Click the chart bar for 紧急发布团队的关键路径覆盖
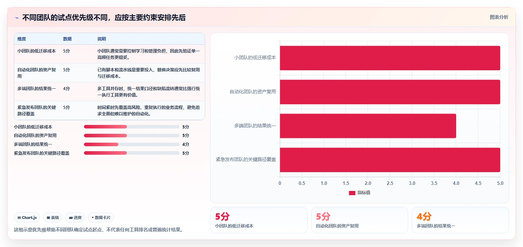 tap(390, 160)
